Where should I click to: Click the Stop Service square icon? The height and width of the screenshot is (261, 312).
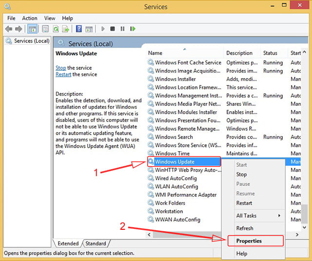[x=113, y=29]
